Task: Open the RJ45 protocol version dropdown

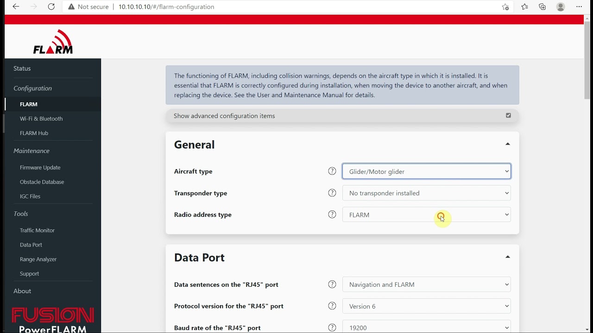Action: [x=427, y=306]
